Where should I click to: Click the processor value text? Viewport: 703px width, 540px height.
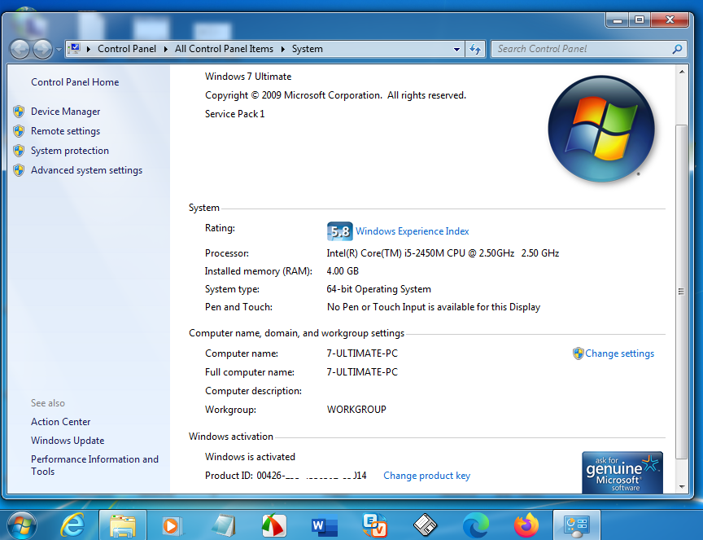point(443,253)
